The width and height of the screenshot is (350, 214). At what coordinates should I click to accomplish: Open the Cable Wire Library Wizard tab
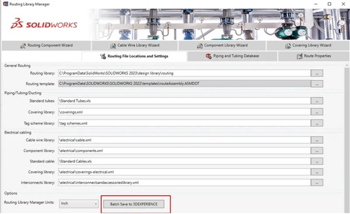point(135,45)
